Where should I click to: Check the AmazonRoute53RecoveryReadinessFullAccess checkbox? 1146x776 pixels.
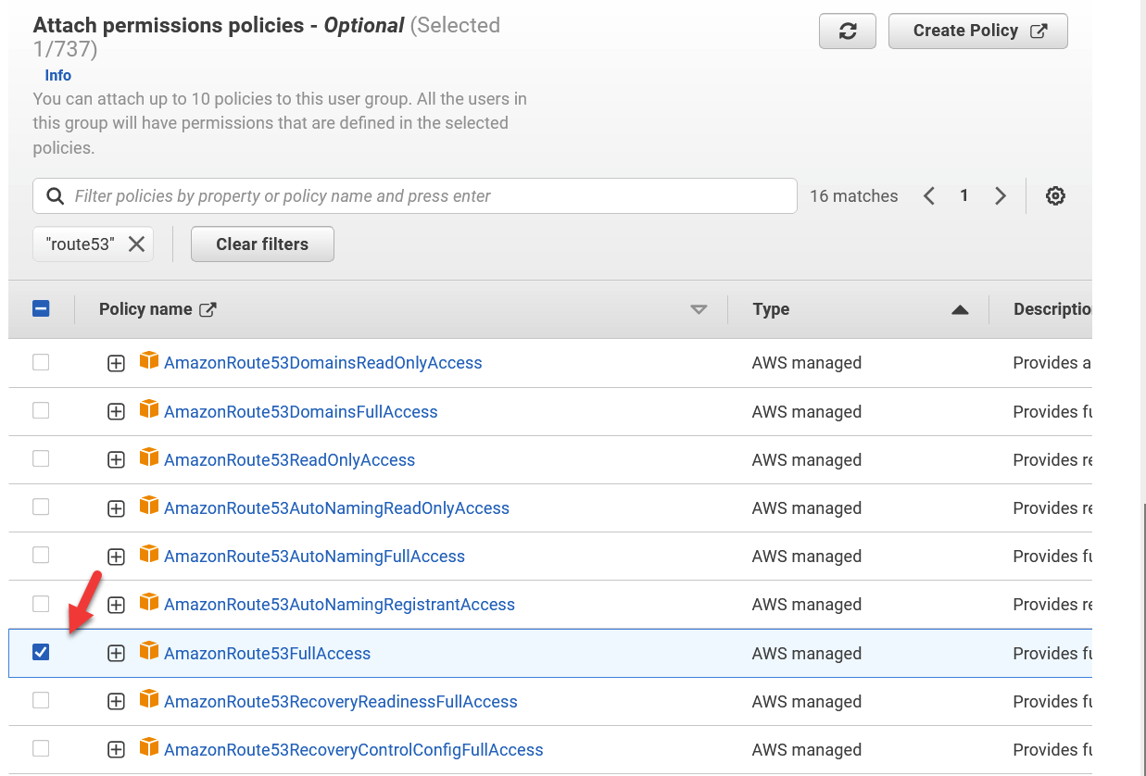[41, 700]
